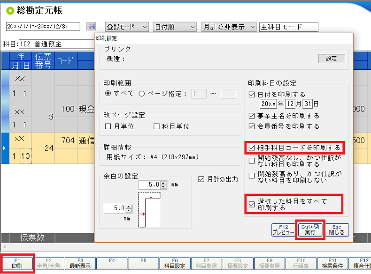Open the 月計を非表示 dropdown

[x=229, y=27]
